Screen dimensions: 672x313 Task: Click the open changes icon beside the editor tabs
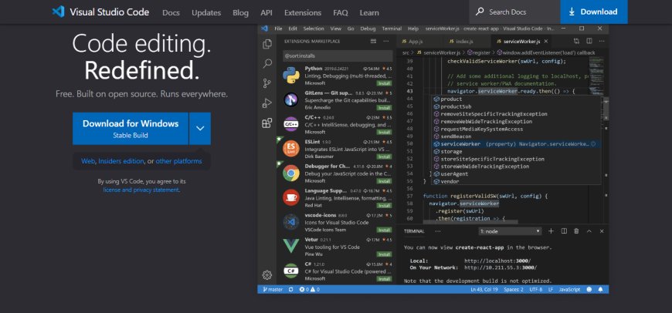coord(576,41)
